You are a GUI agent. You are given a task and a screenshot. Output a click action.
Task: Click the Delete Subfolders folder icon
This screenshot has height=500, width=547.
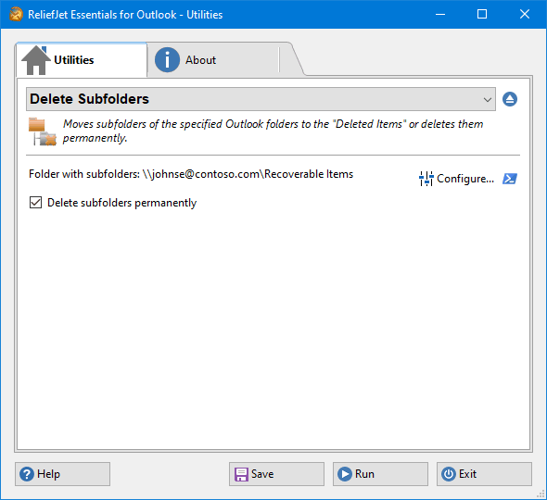tap(43, 131)
